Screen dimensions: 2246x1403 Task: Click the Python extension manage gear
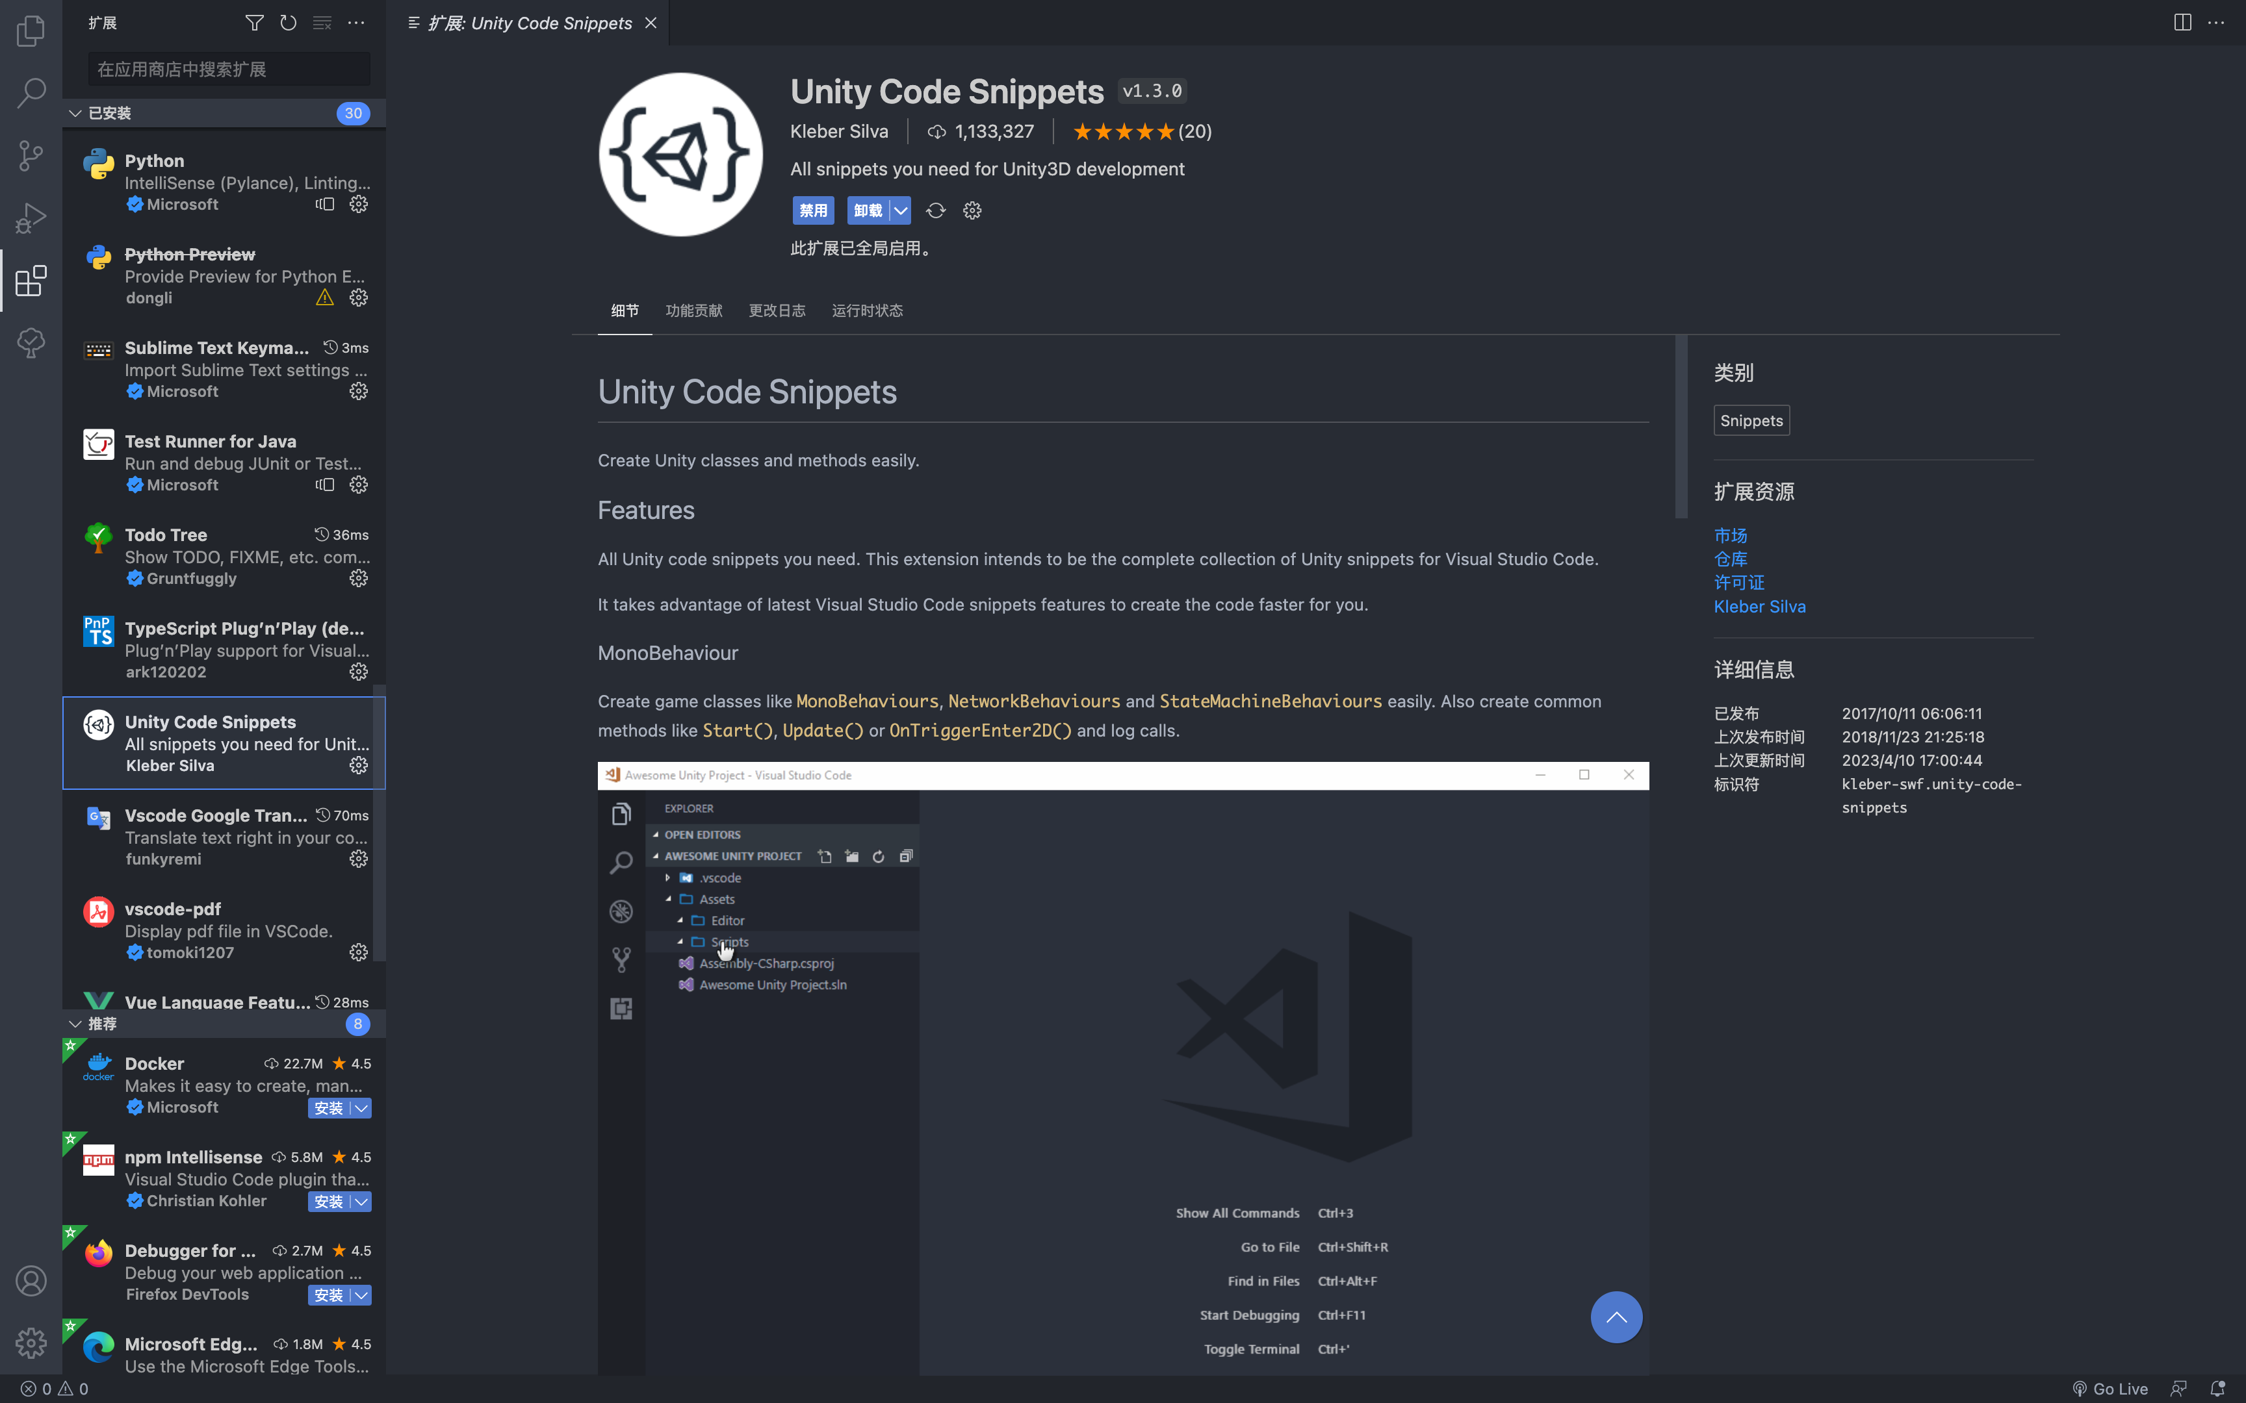tap(359, 204)
